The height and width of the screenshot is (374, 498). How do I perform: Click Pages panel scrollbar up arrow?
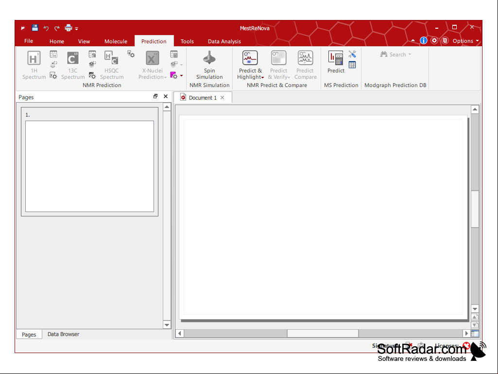point(167,107)
